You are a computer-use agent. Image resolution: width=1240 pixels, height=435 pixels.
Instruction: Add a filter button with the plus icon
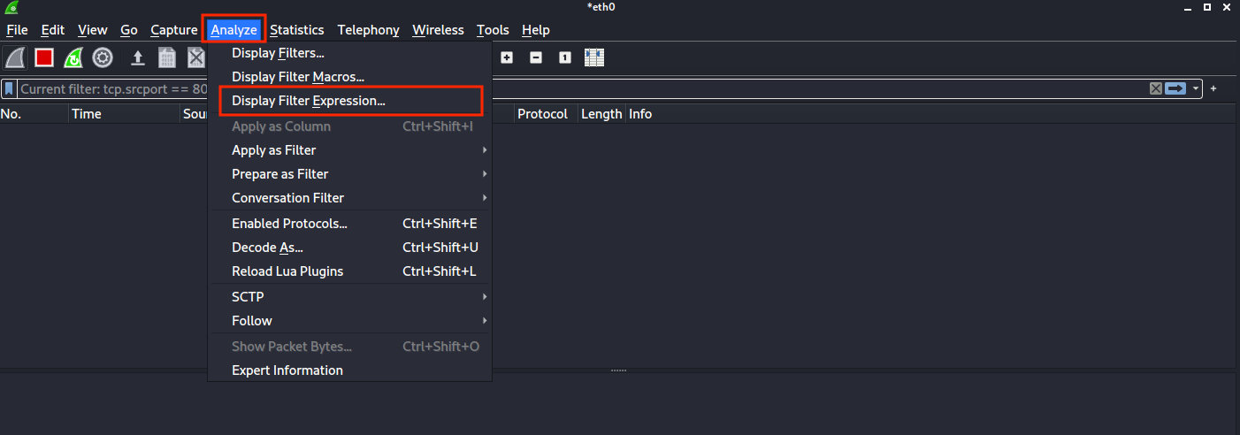pyautogui.click(x=1213, y=88)
